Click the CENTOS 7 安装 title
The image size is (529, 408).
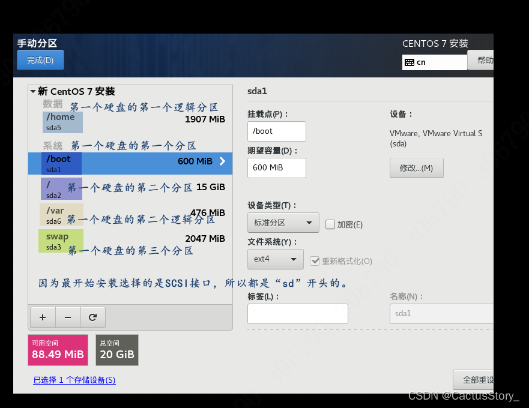coord(435,43)
